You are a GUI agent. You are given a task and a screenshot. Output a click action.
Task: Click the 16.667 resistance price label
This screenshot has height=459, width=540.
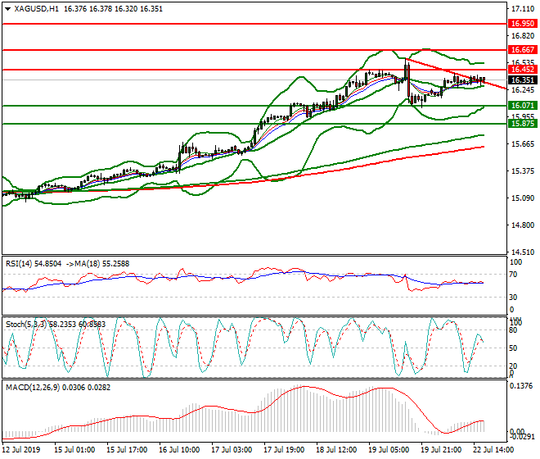point(523,50)
